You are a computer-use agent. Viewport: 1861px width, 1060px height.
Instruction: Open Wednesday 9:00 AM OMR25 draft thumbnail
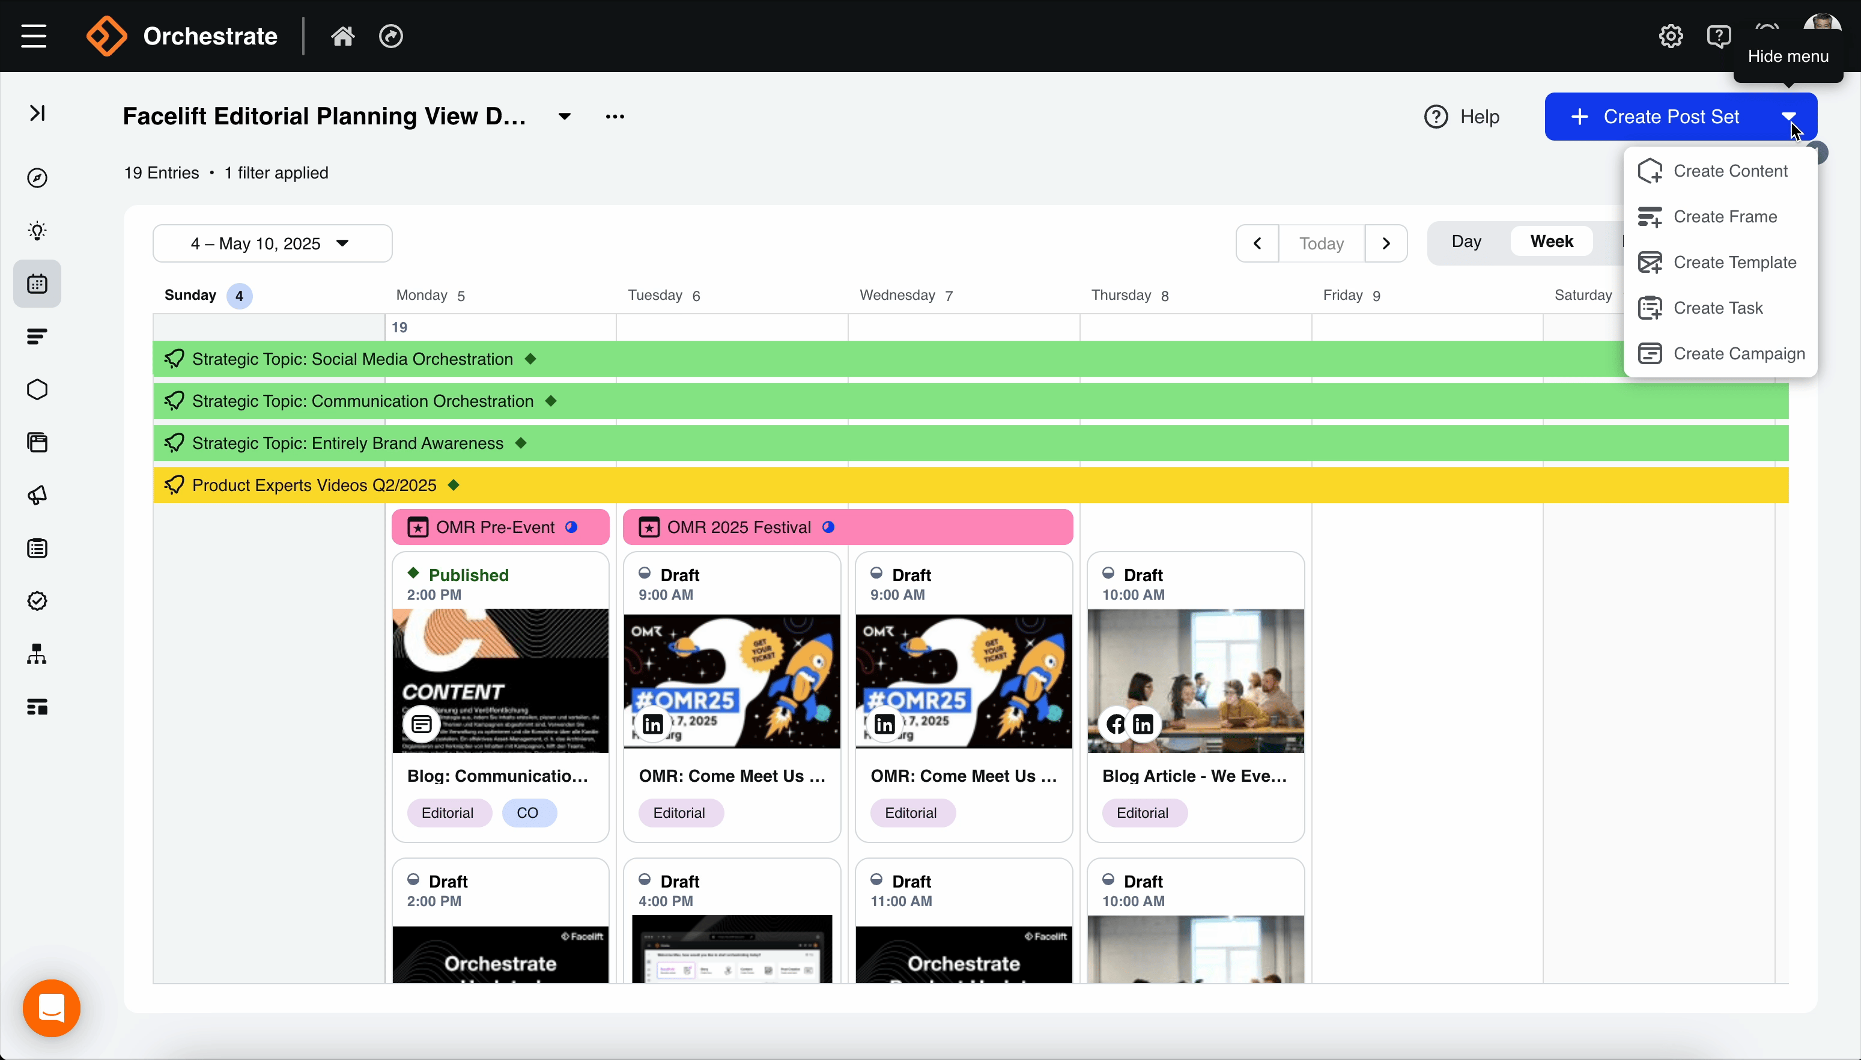(x=964, y=681)
